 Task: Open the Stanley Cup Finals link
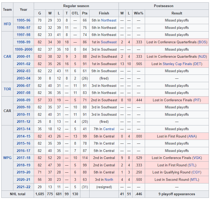(177, 64)
